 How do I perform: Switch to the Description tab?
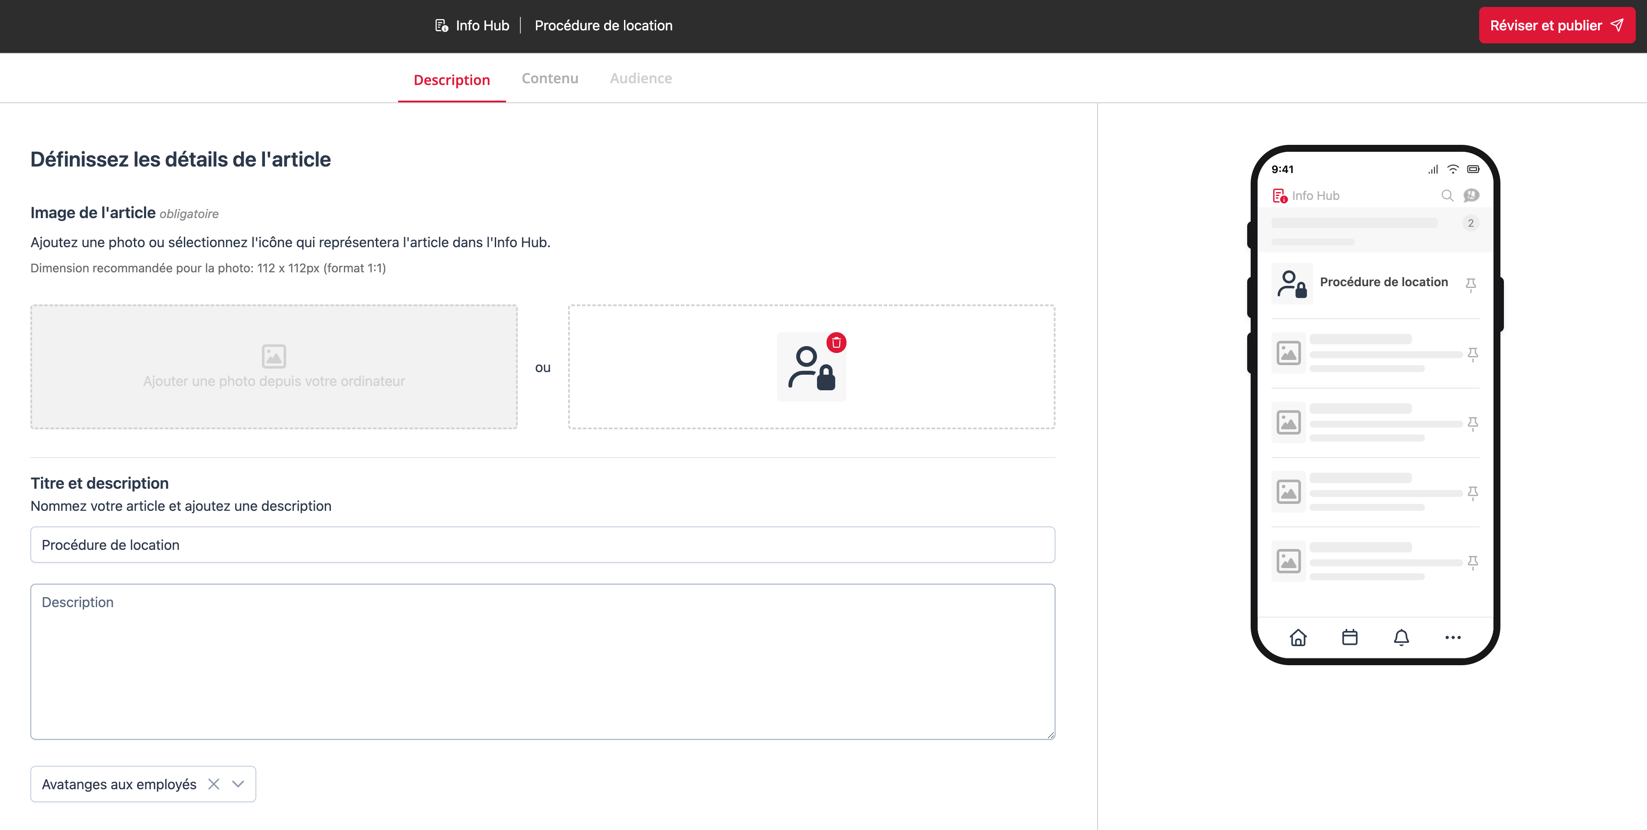[451, 80]
